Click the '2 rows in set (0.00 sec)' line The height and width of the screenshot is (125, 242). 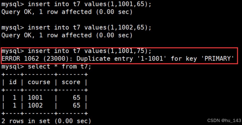[x=46, y=121]
